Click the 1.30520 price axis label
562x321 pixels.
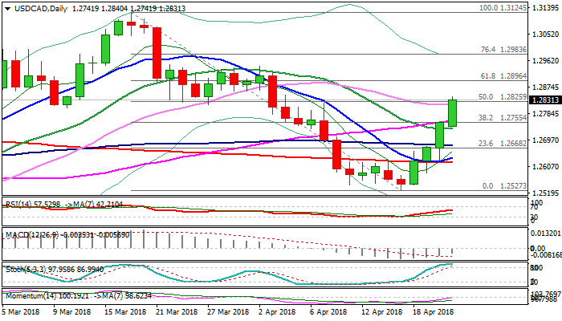(x=543, y=35)
